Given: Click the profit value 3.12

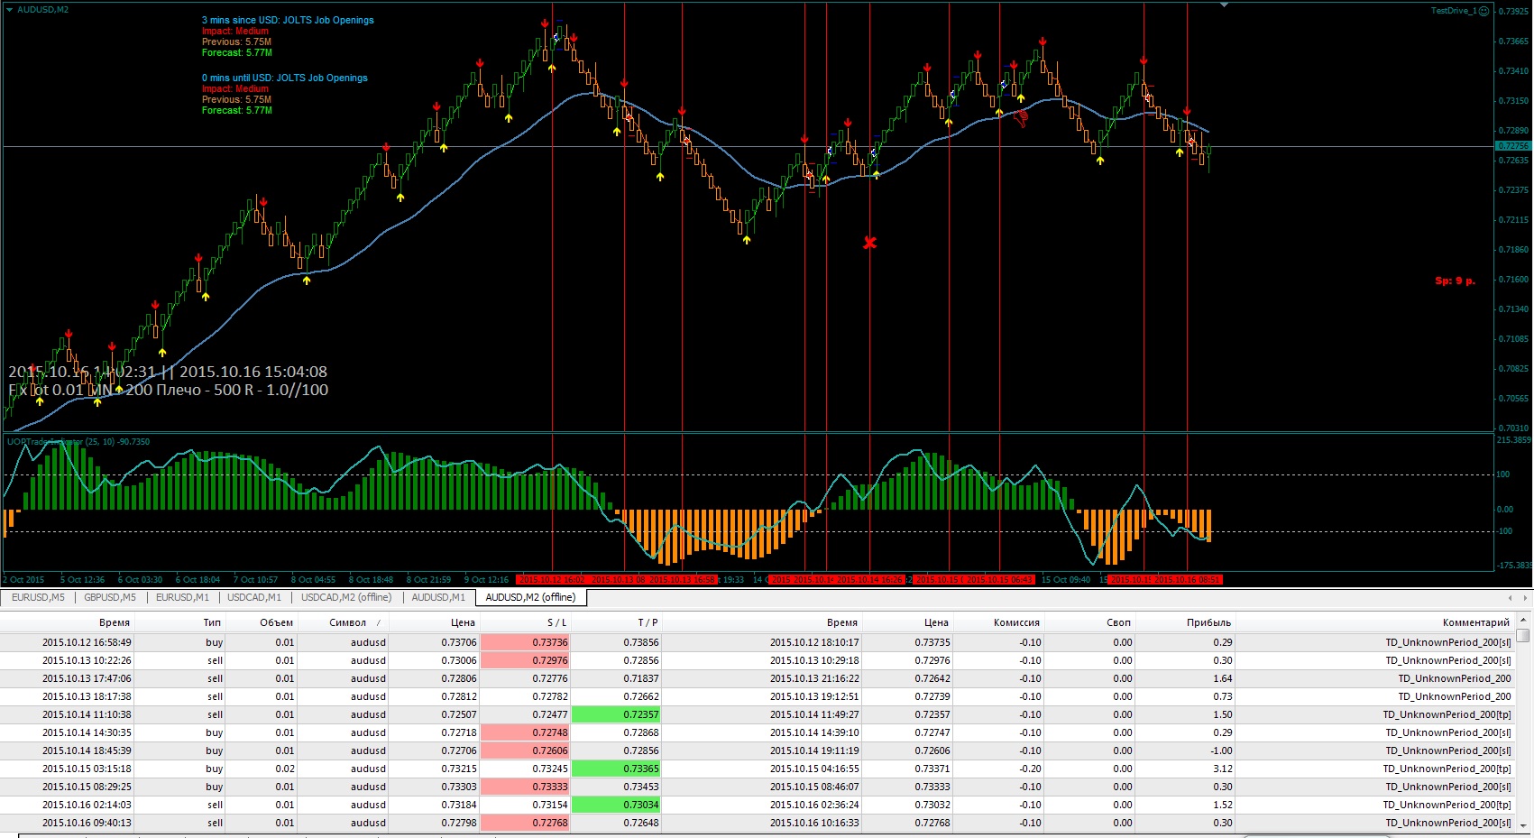Looking at the screenshot, I should point(1223,769).
